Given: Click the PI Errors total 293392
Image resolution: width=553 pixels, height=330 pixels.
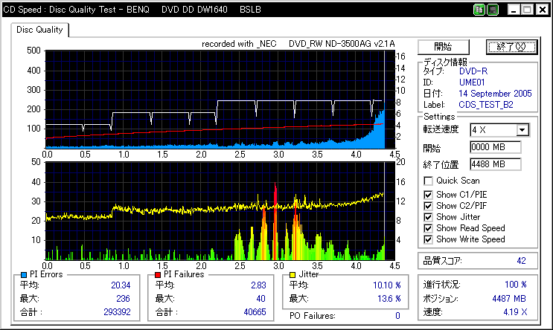Looking at the screenshot, I should [117, 312].
